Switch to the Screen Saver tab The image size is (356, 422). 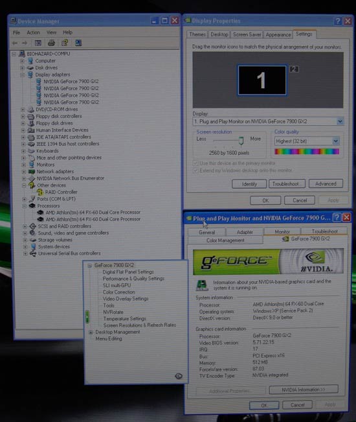tap(247, 34)
